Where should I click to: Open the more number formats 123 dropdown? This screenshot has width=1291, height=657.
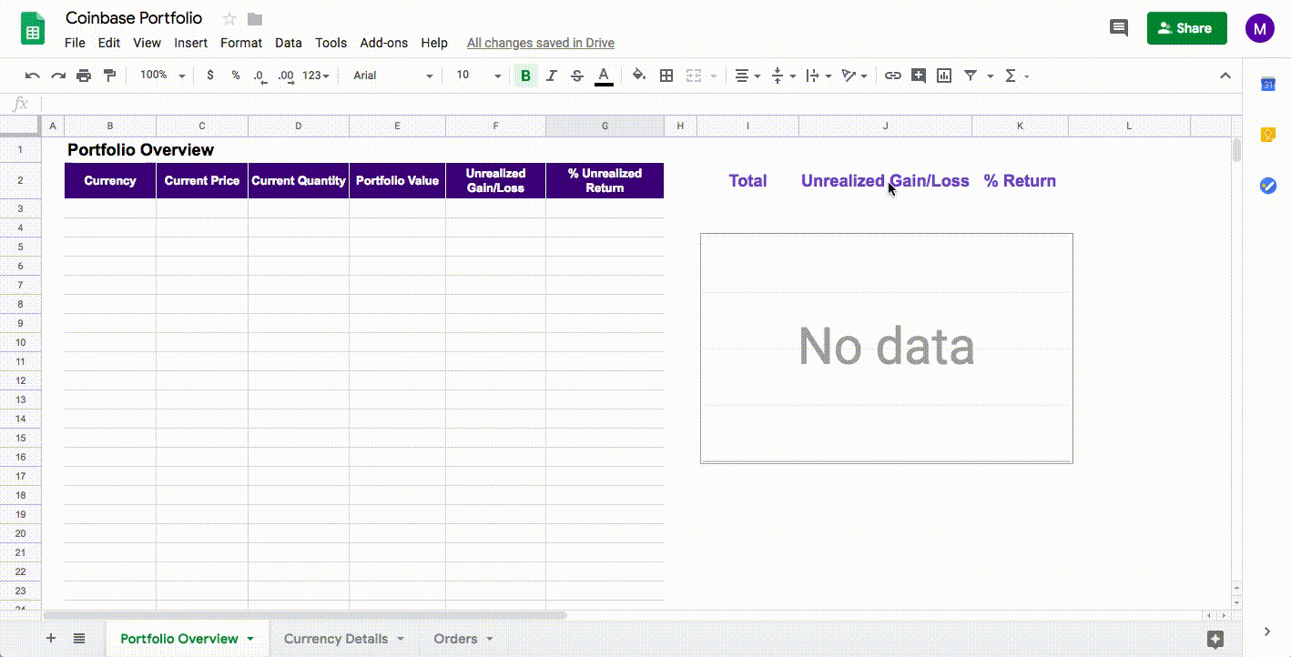coord(315,76)
